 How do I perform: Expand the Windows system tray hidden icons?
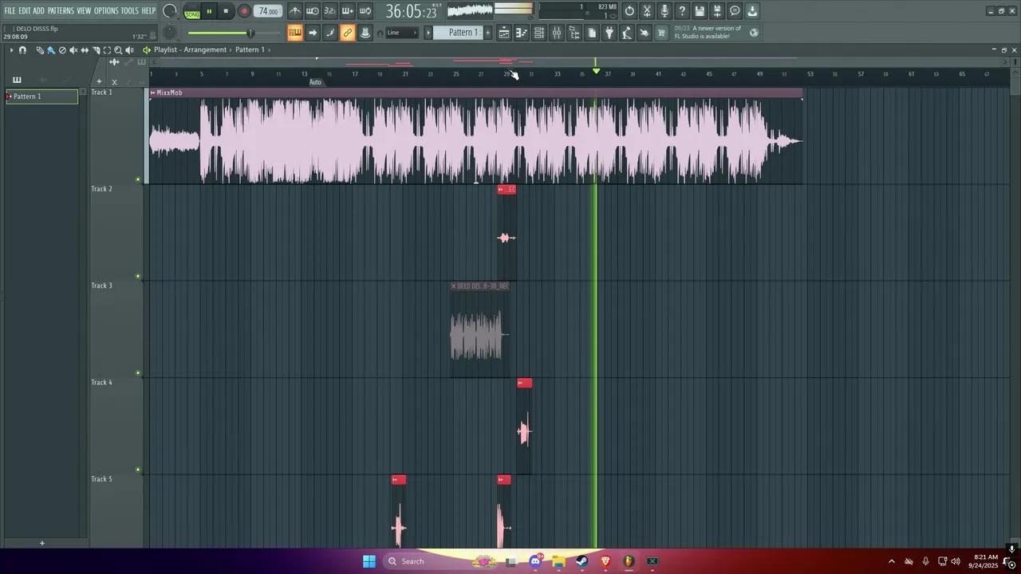[891, 561]
